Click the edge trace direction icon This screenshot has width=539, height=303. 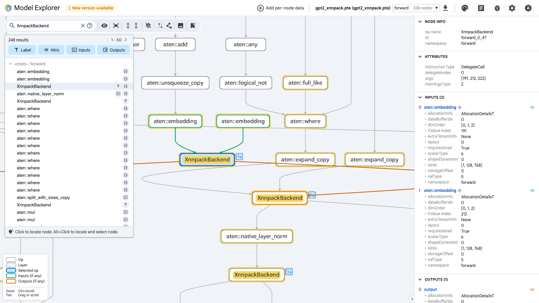point(160,26)
